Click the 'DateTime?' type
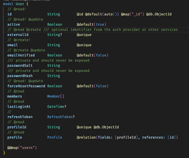This screenshot has width=189, height=158. coord(57,107)
